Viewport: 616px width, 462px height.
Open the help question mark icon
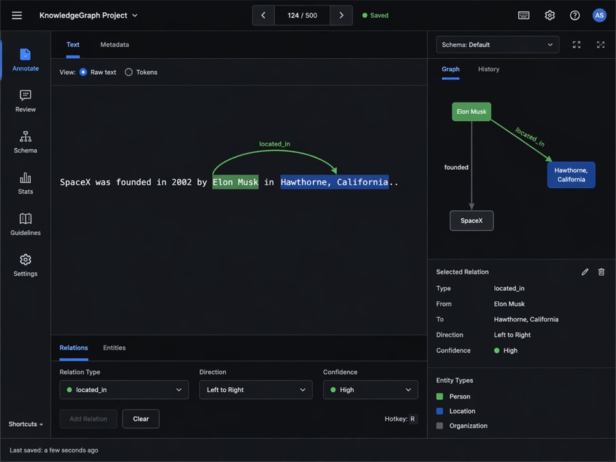pos(575,15)
